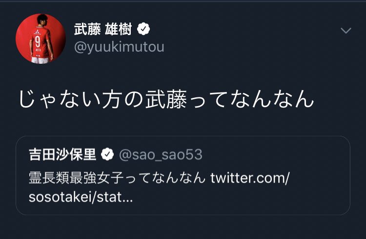This screenshot has width=366, height=239.
Task: Open the 武藤 雄樹 display name
Action: (103, 29)
